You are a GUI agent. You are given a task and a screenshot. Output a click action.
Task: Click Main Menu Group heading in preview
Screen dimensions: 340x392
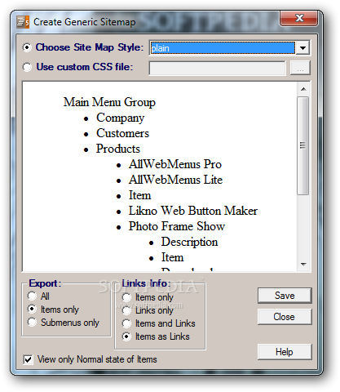109,102
